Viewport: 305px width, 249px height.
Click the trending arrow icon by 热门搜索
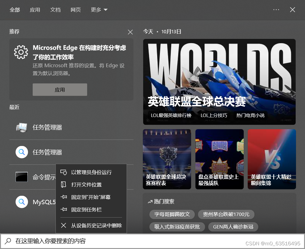click(150, 202)
